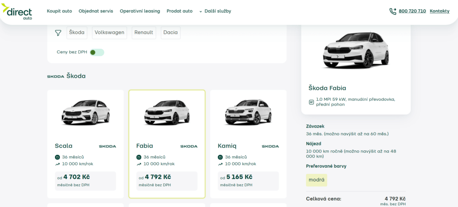The image size is (458, 207).
Task: Click gearbox icon beside engine description
Action: tap(311, 102)
